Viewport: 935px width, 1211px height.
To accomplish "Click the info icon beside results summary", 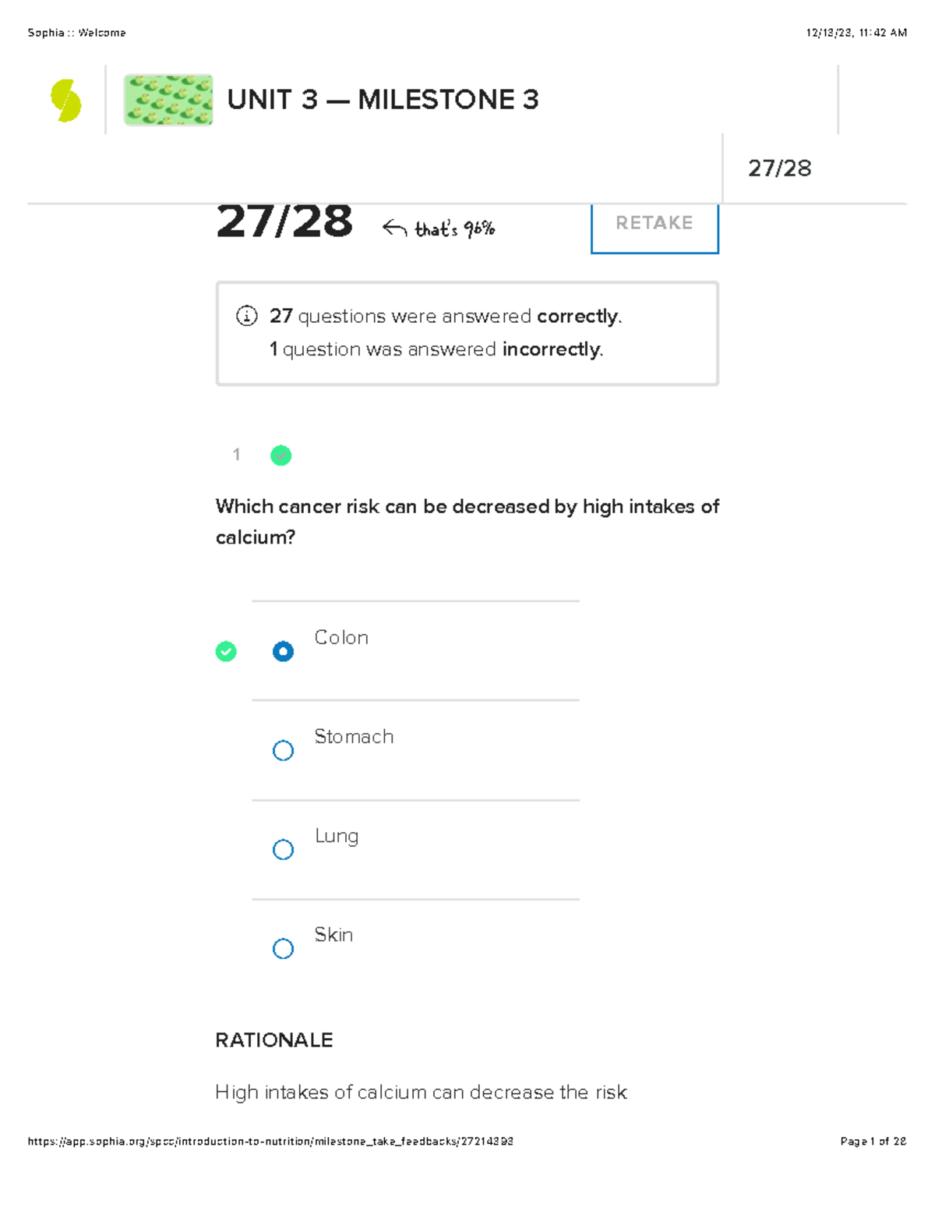I will pos(246,316).
